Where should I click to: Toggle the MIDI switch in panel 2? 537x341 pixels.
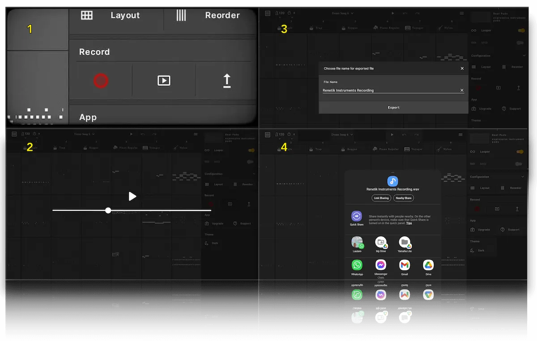[x=250, y=162]
